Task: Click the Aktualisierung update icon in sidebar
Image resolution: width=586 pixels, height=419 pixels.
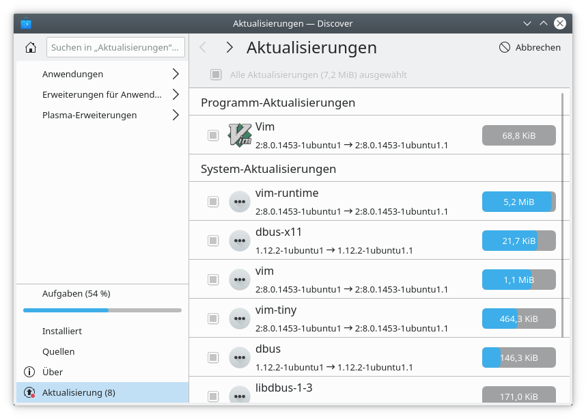Action: coord(29,392)
